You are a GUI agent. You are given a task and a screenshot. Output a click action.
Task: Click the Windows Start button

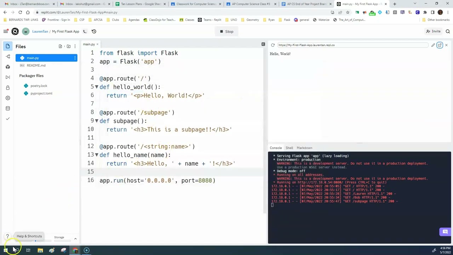click(x=5, y=250)
